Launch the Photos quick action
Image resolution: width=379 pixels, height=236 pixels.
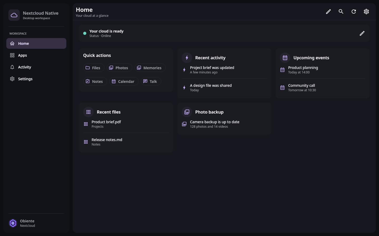point(119,68)
